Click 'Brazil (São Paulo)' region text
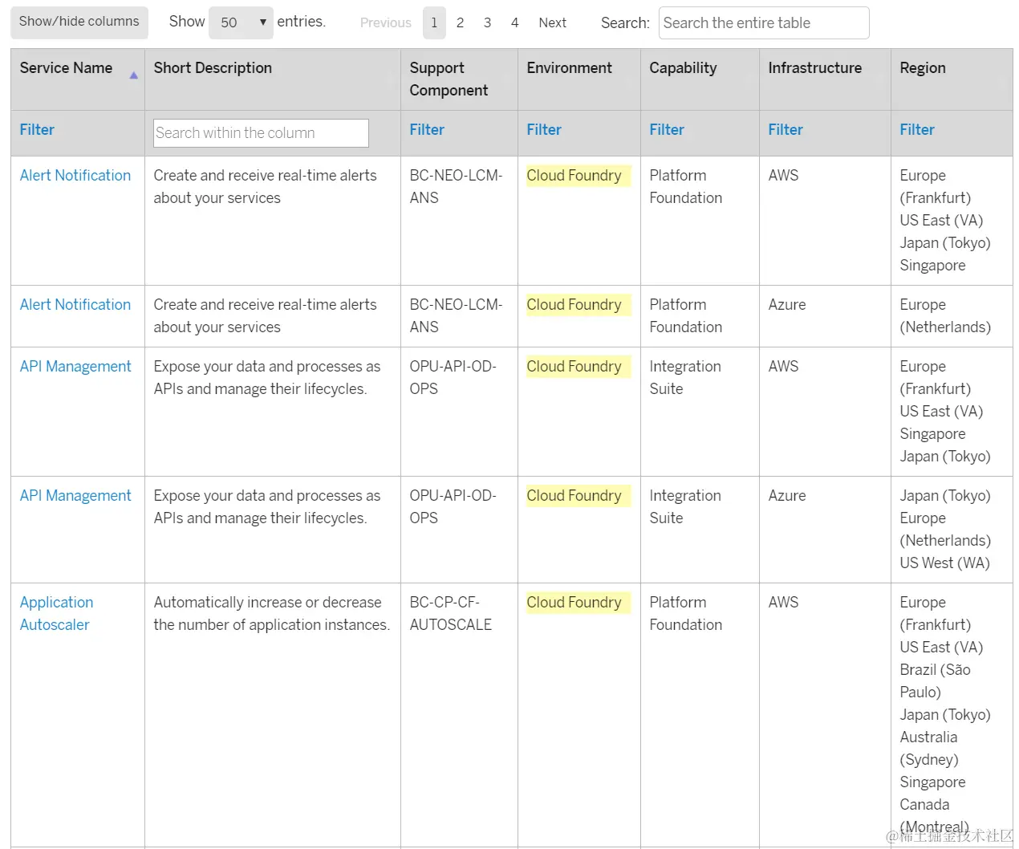 tap(935, 681)
